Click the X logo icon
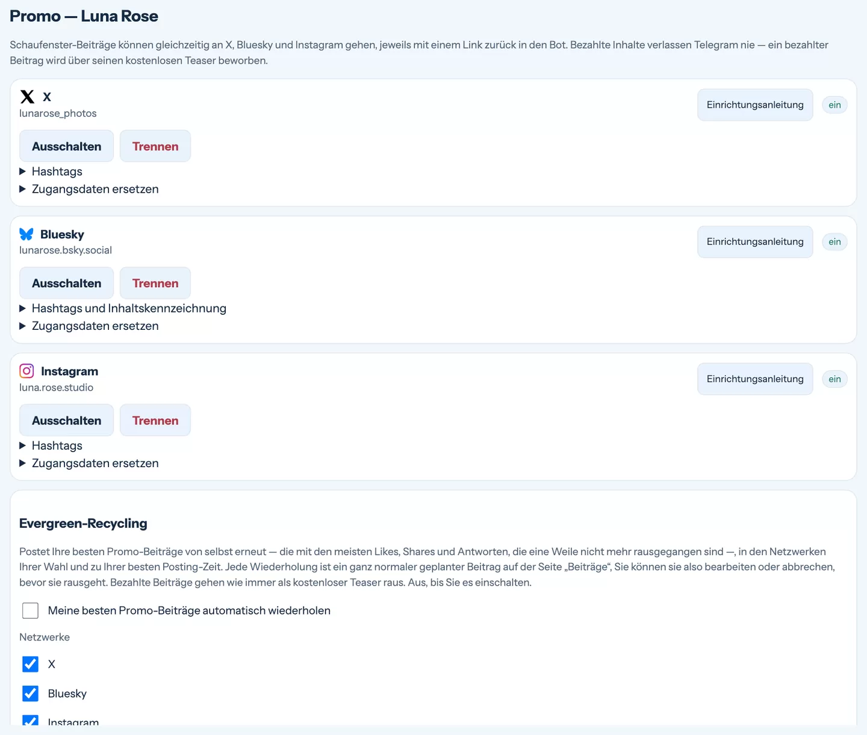The height and width of the screenshot is (735, 867). [x=27, y=97]
